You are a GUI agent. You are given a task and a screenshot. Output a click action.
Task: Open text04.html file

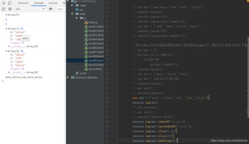(x=96, y=39)
